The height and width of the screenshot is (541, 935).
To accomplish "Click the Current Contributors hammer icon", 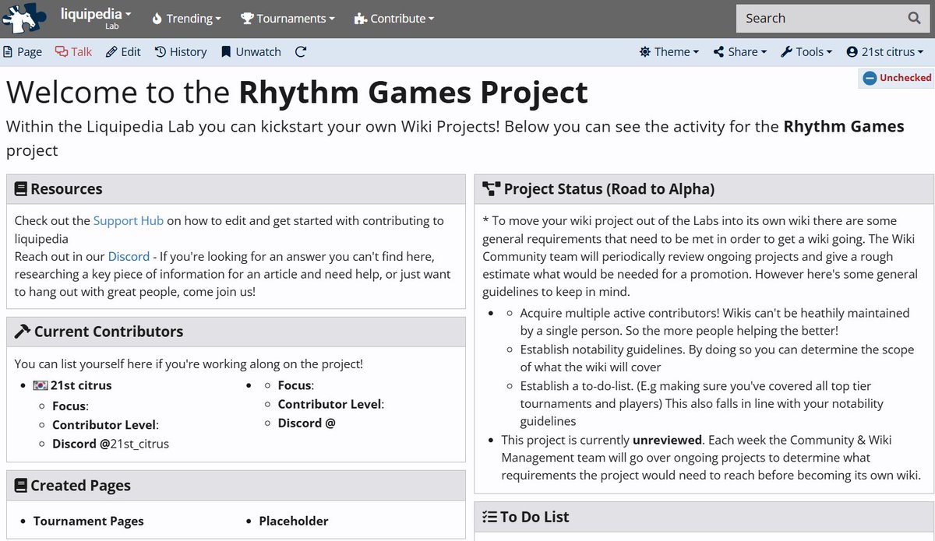I will (x=23, y=332).
